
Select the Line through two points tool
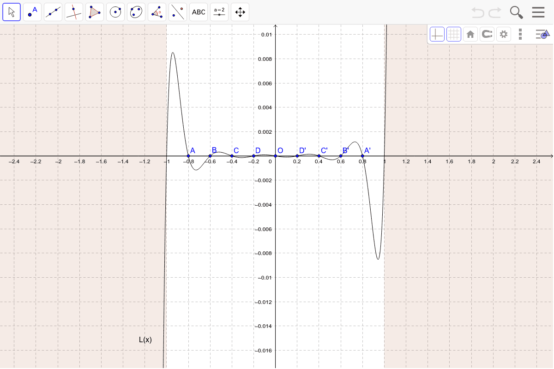point(53,12)
